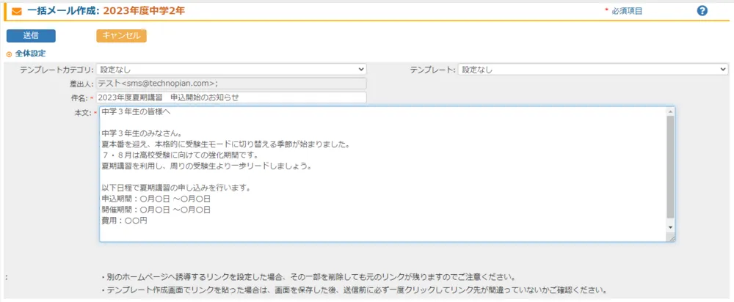Click the 送信 send button

(31, 36)
